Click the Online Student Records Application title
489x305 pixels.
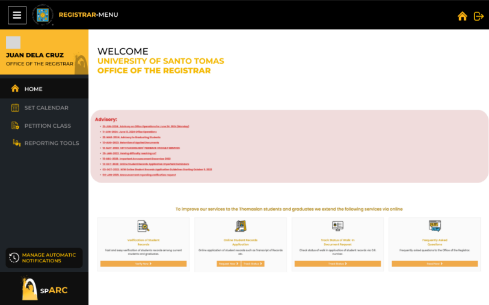pos(241,242)
